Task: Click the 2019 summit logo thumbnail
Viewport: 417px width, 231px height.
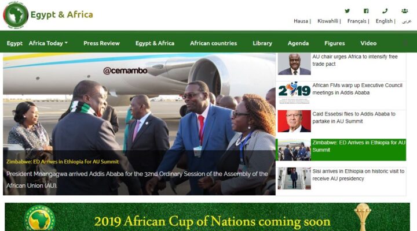Action: click(294, 92)
